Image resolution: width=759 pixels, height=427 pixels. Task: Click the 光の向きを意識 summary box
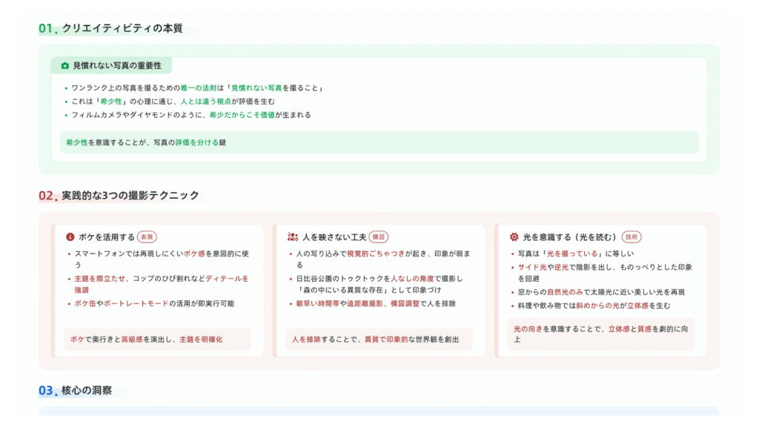pyautogui.click(x=600, y=334)
